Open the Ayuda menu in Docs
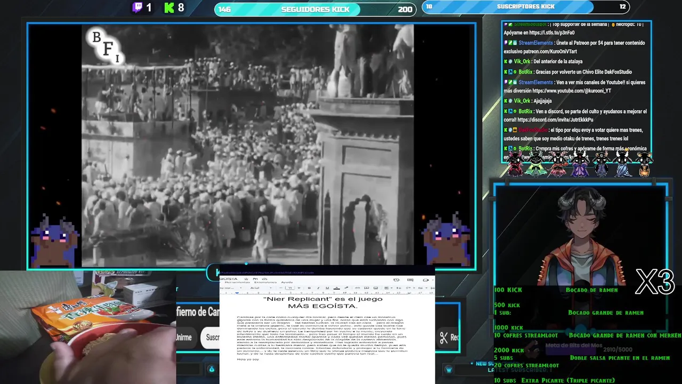 point(287,282)
